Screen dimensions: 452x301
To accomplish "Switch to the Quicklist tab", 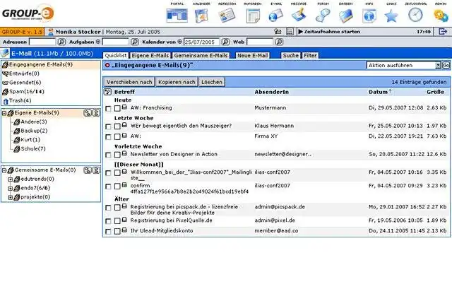I will [116, 55].
